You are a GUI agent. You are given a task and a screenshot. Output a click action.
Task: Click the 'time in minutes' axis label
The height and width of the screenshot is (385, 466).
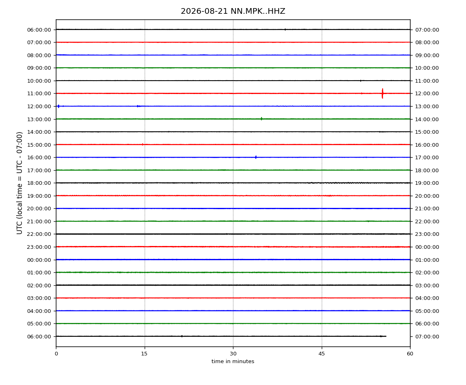[233, 361]
